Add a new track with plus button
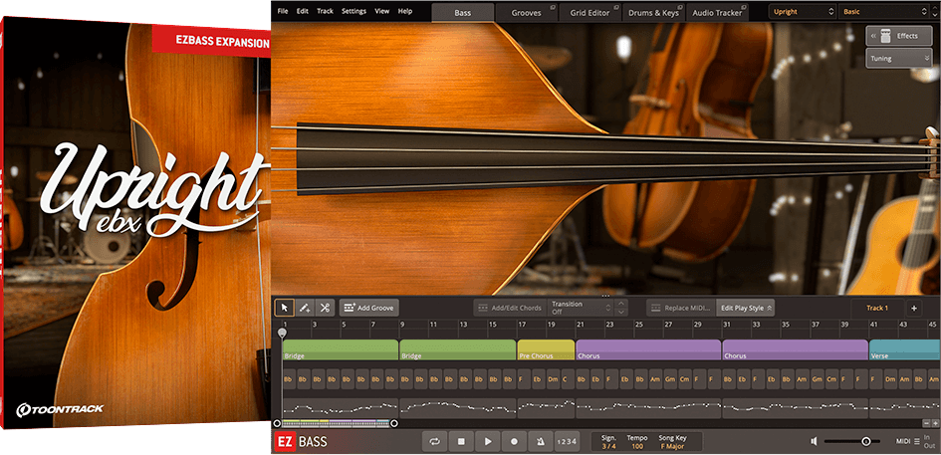 click(914, 308)
